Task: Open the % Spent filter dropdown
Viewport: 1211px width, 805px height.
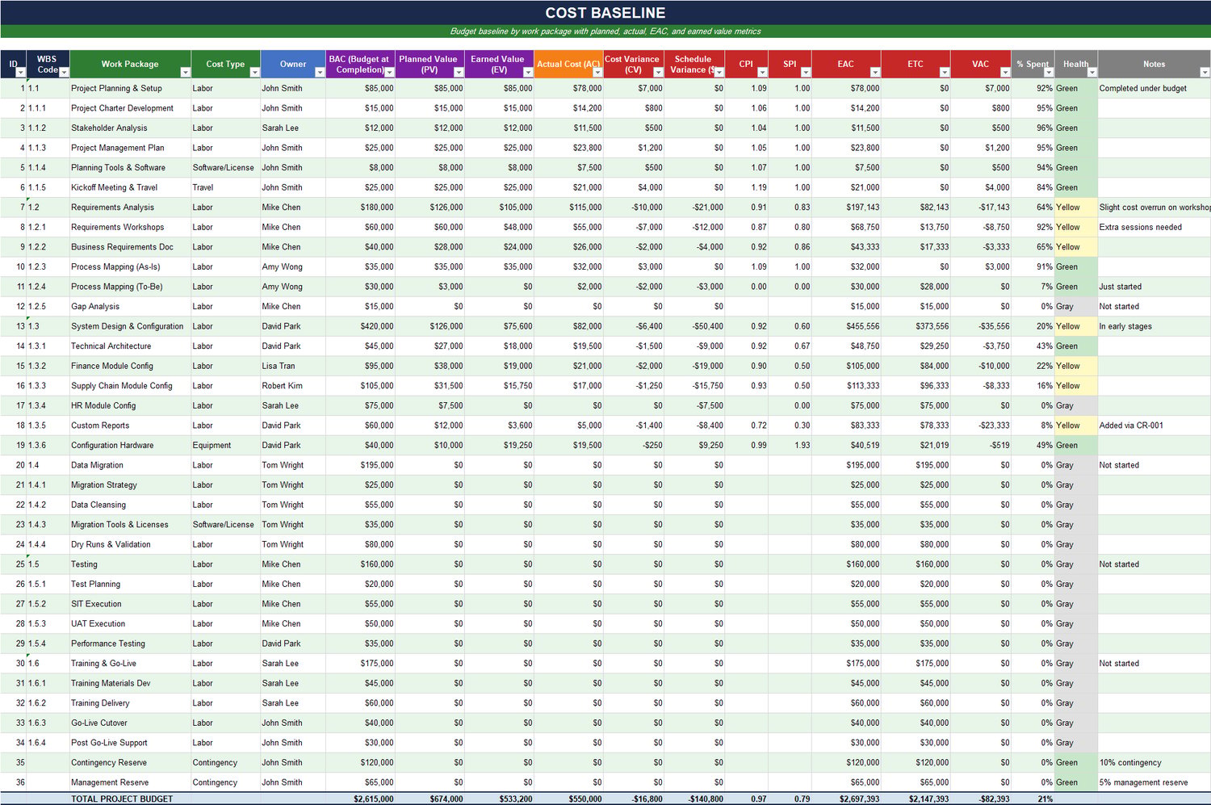Action: click(x=1049, y=73)
